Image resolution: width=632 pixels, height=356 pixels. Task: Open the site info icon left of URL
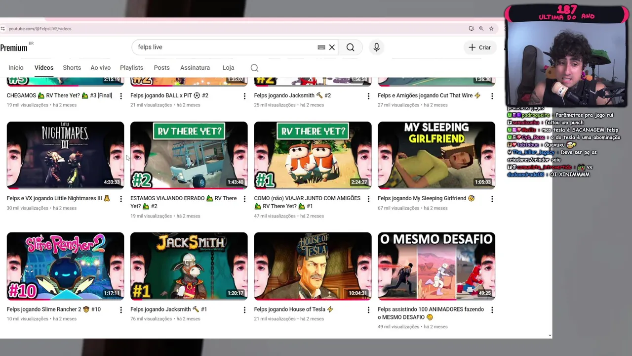(x=3, y=29)
